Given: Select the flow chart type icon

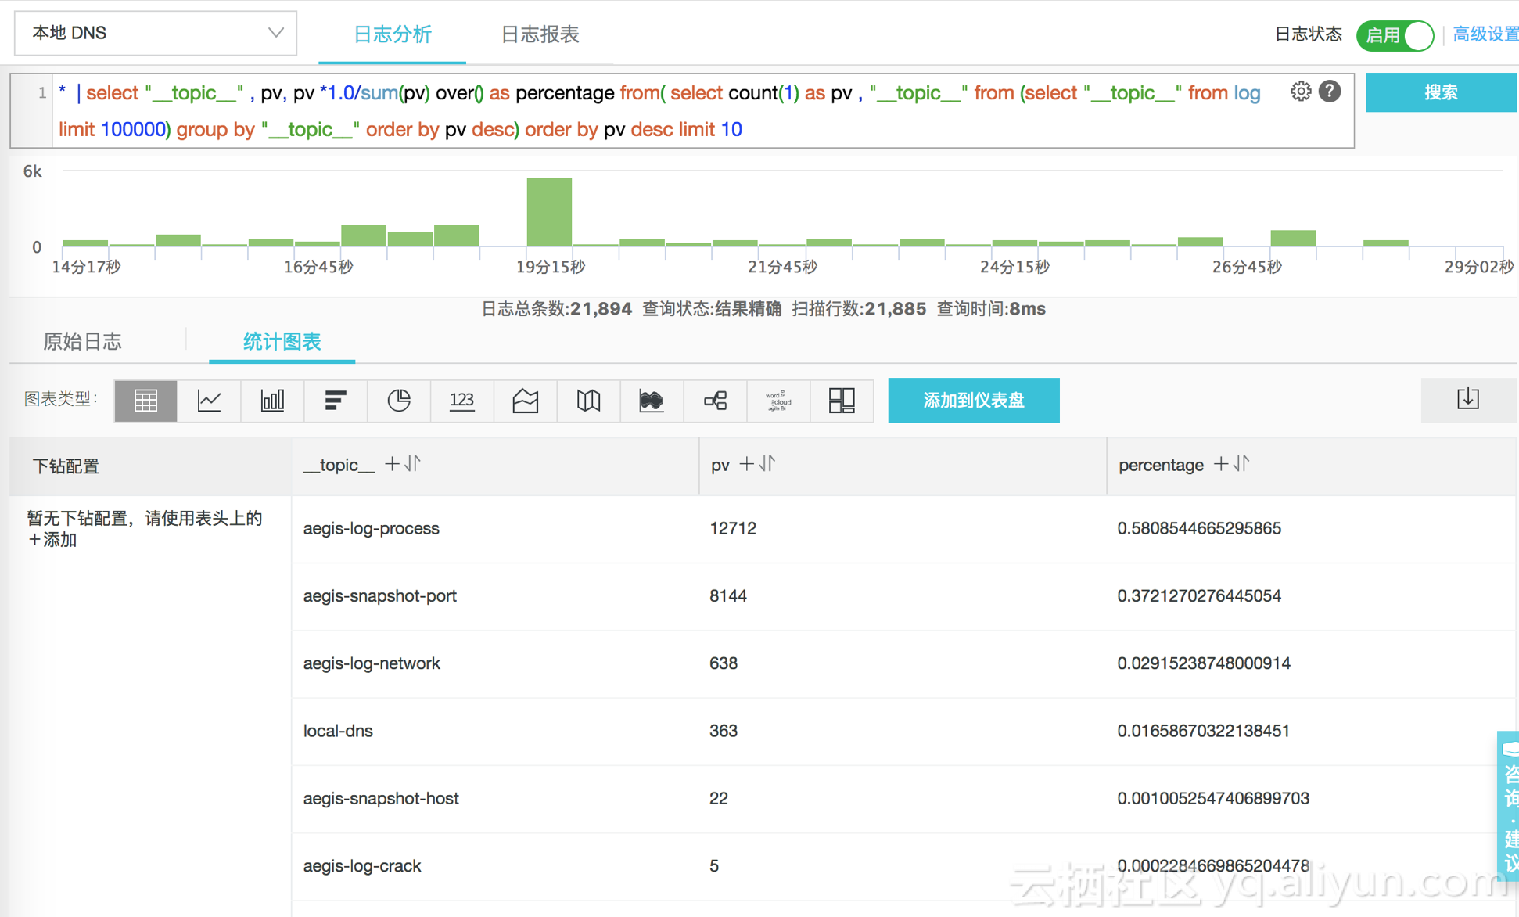Looking at the screenshot, I should [652, 401].
